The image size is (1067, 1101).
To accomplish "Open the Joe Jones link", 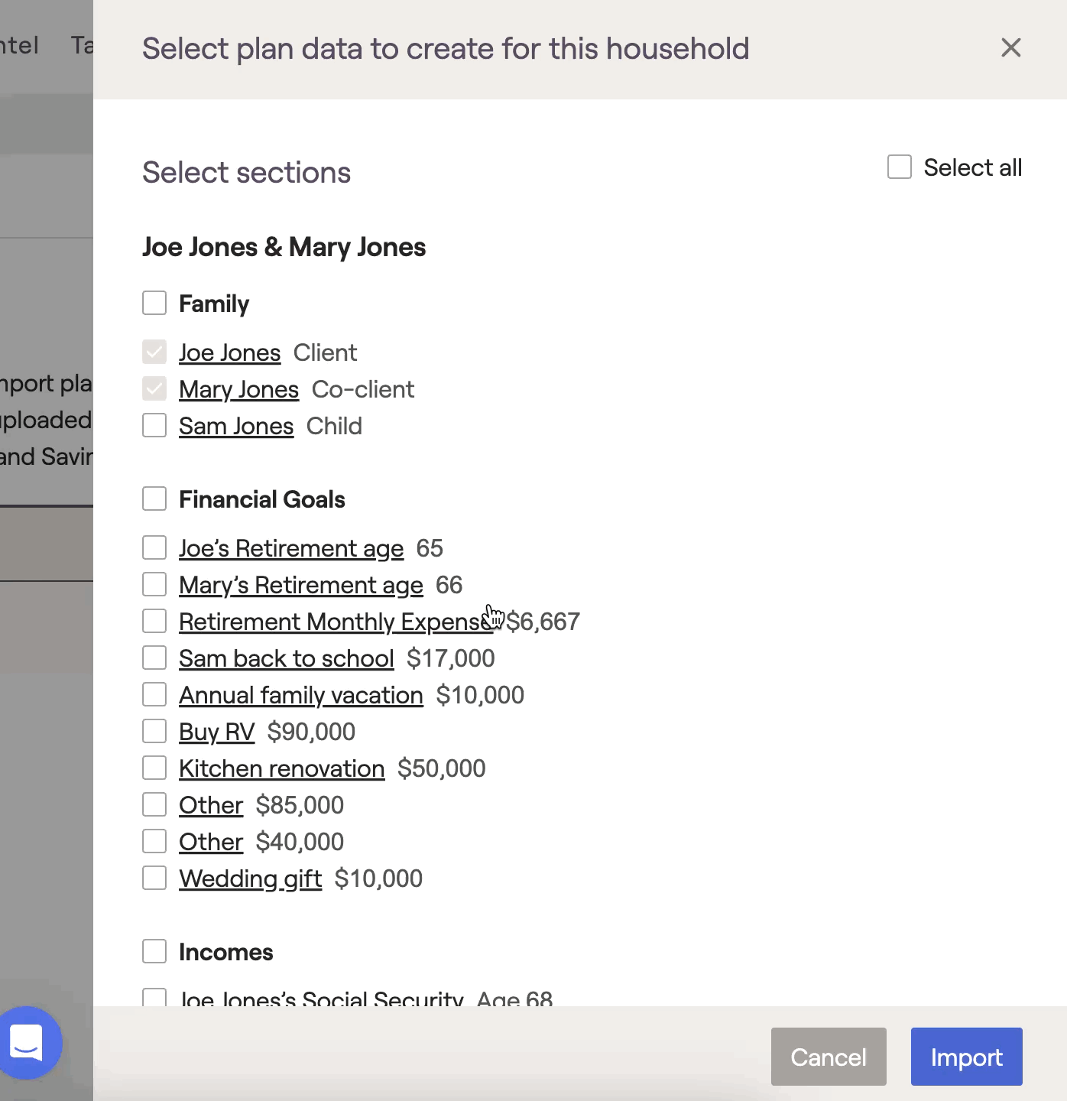I will coord(229,352).
